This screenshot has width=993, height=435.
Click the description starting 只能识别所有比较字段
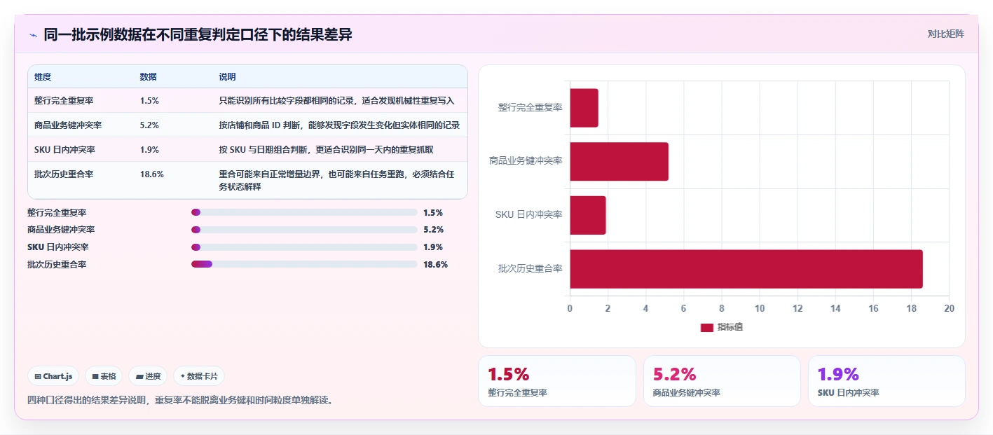pyautogui.click(x=336, y=100)
